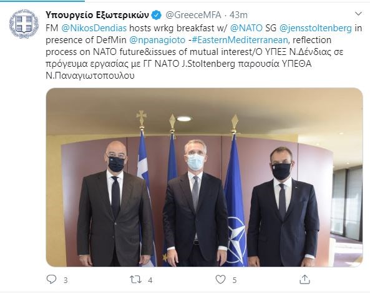Viewport: 370px width, 293px height.
Task: Visit the @jensstoltenberg profile mention
Action: click(x=316, y=28)
